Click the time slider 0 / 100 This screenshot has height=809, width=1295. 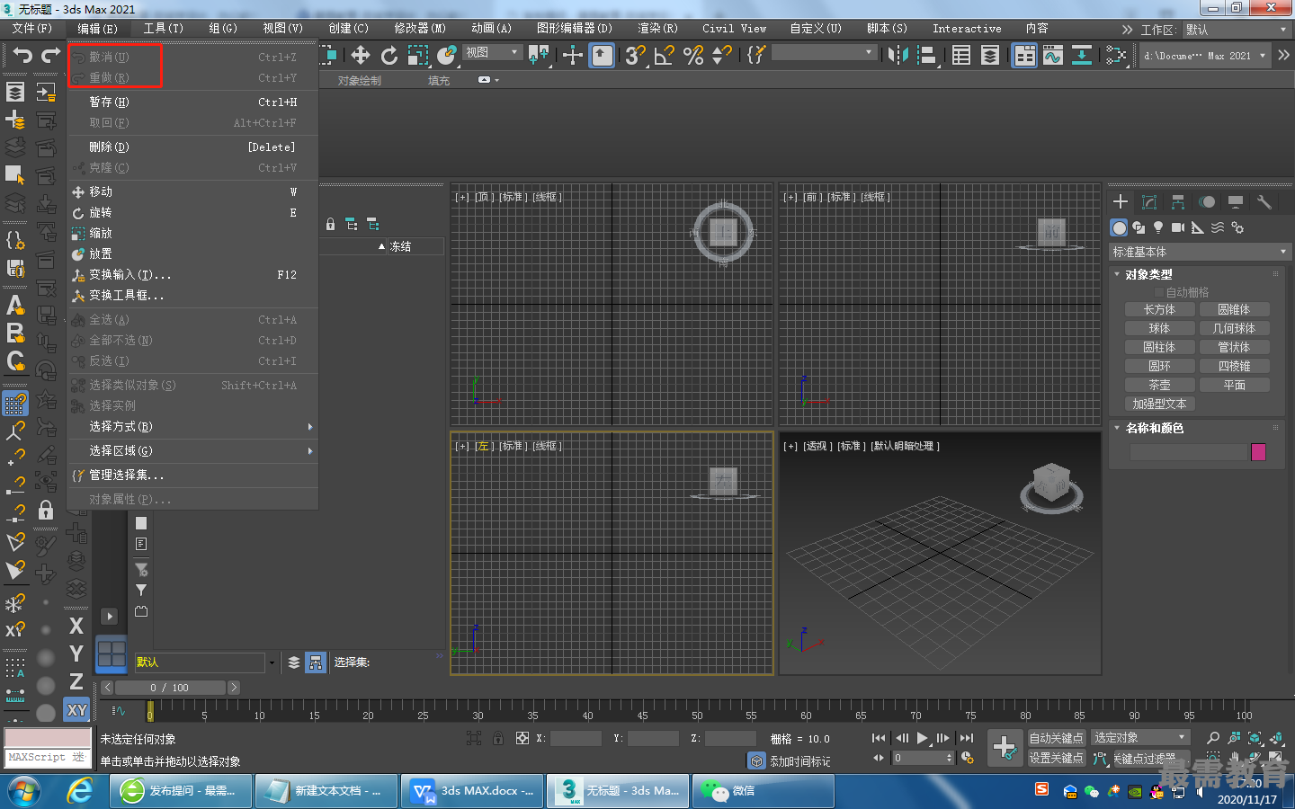pos(170,688)
